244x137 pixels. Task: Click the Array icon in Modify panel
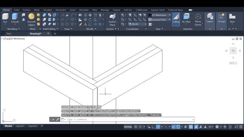[x=100, y=24]
